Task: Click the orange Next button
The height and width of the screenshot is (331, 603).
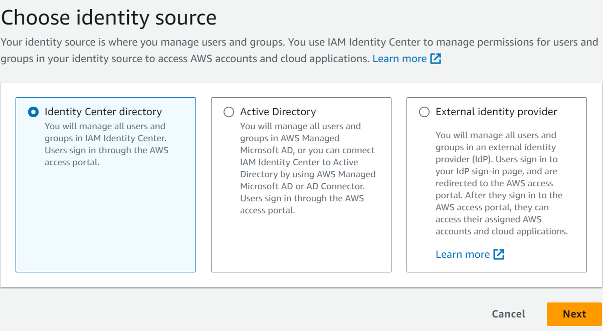Action: 574,314
